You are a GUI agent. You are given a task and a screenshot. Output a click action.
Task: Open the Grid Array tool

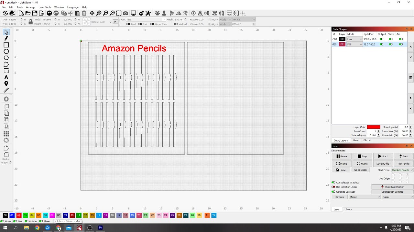(6, 134)
